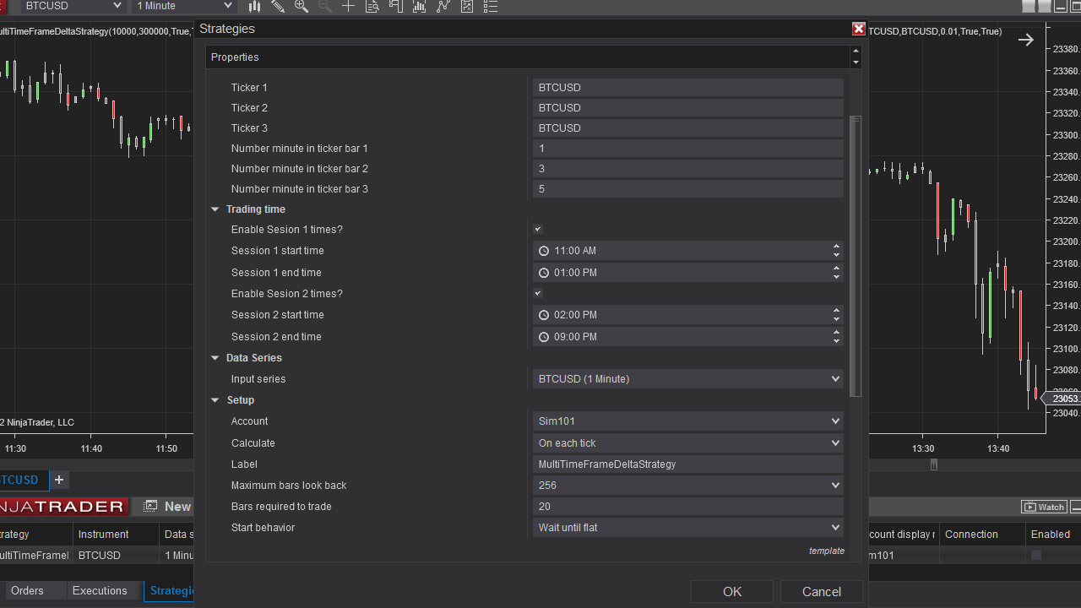
Task: Open the Account Sim101 dropdown
Action: point(688,421)
